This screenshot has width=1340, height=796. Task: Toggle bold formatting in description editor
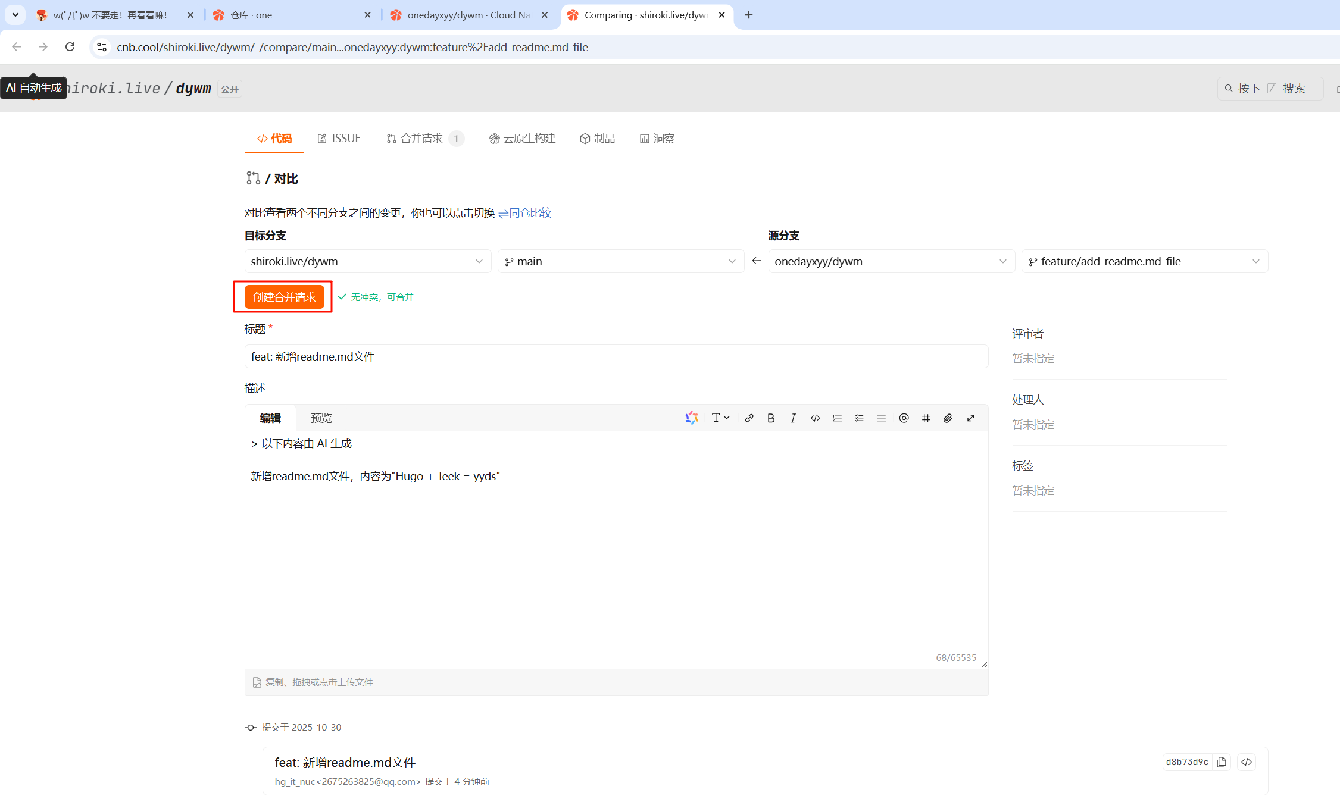pos(771,418)
